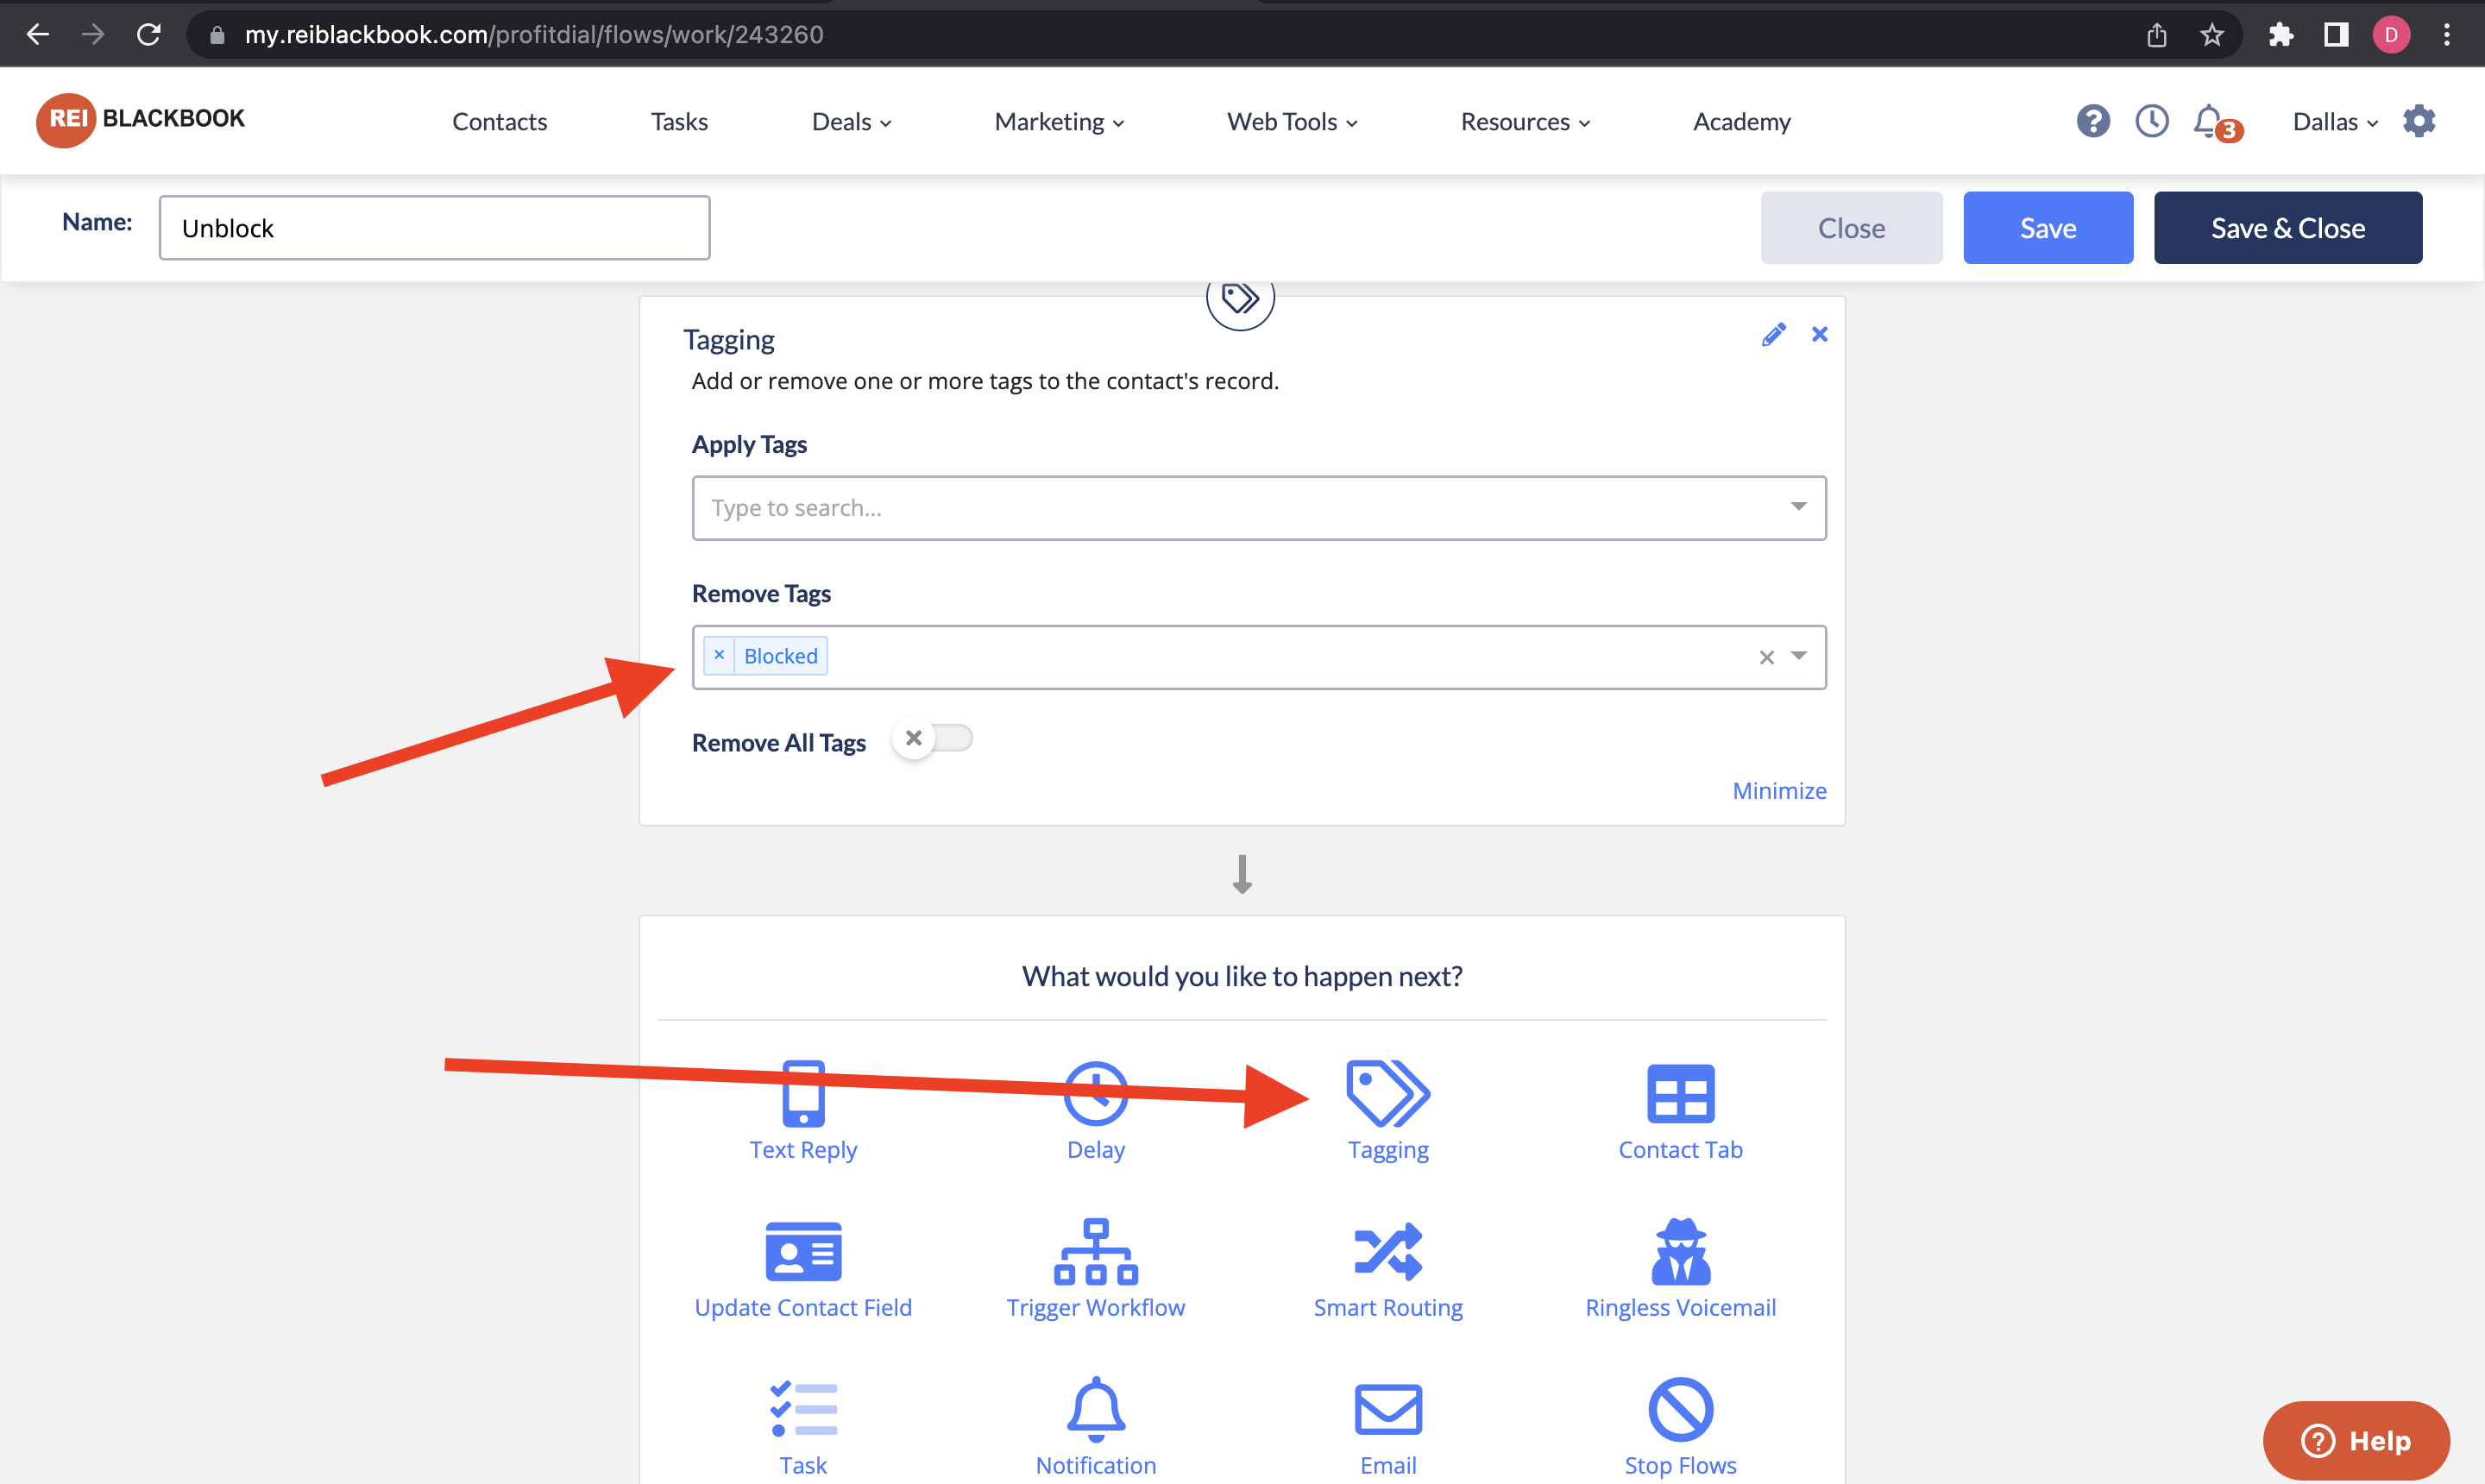Click the Save button
Screen dimensions: 2485x1484
[2047, 228]
